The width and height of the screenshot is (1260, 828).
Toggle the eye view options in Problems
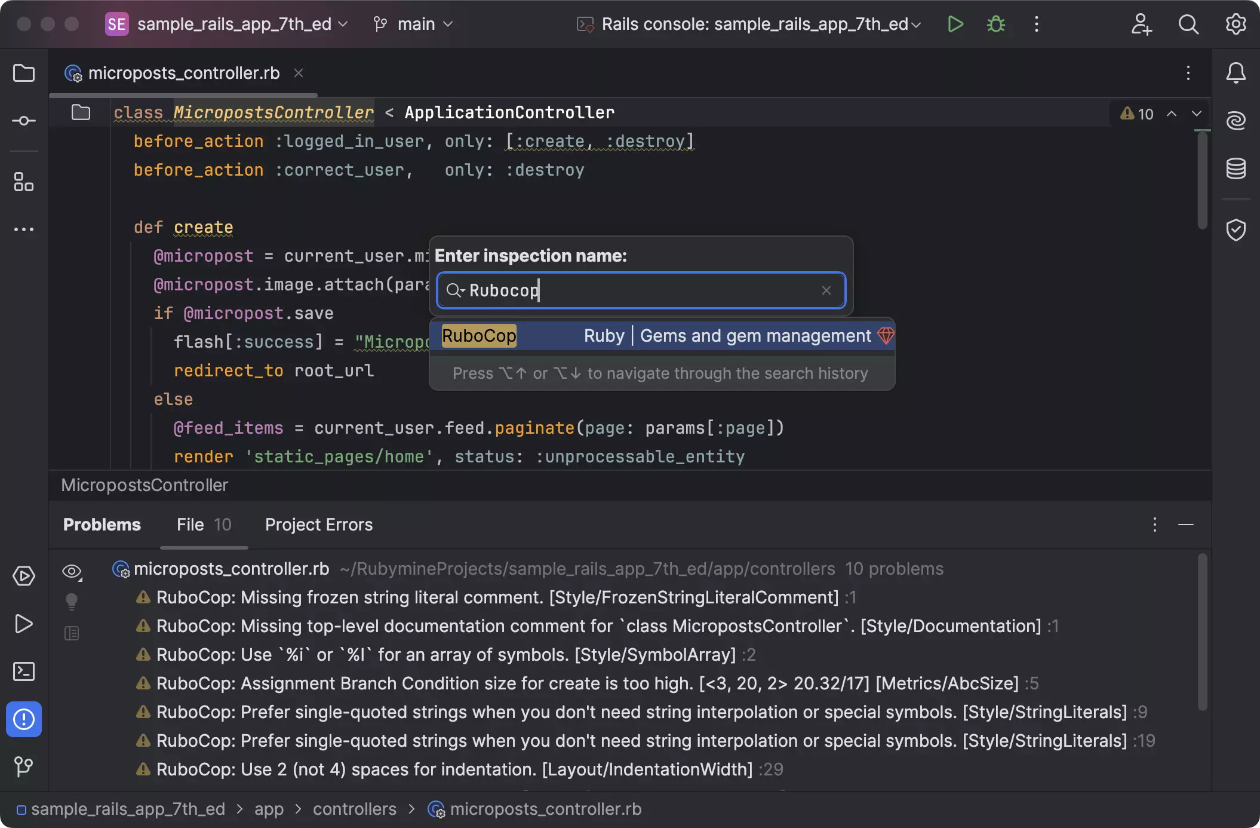coord(72,572)
